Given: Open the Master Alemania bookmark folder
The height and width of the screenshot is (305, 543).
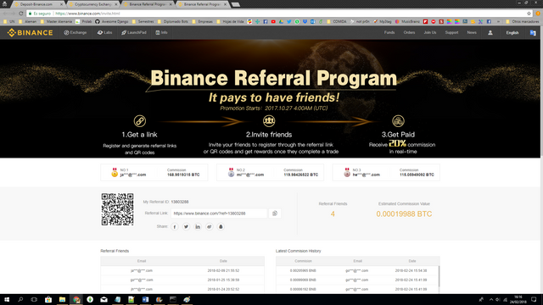Looking at the screenshot, I should [56, 21].
